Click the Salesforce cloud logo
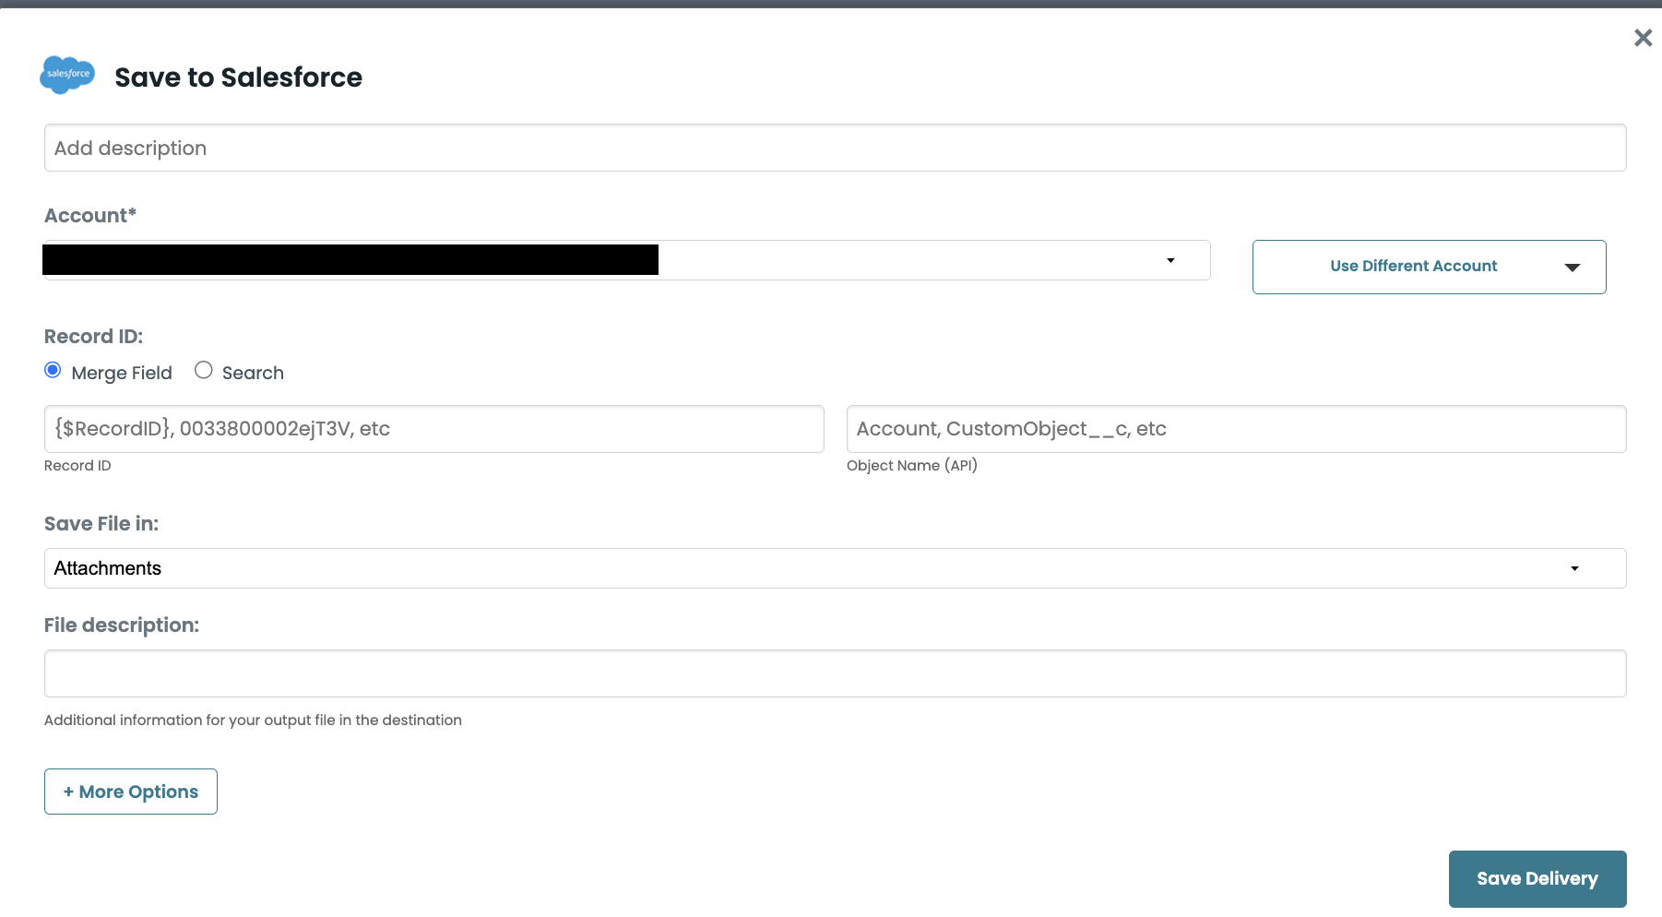The width and height of the screenshot is (1662, 917). [67, 74]
